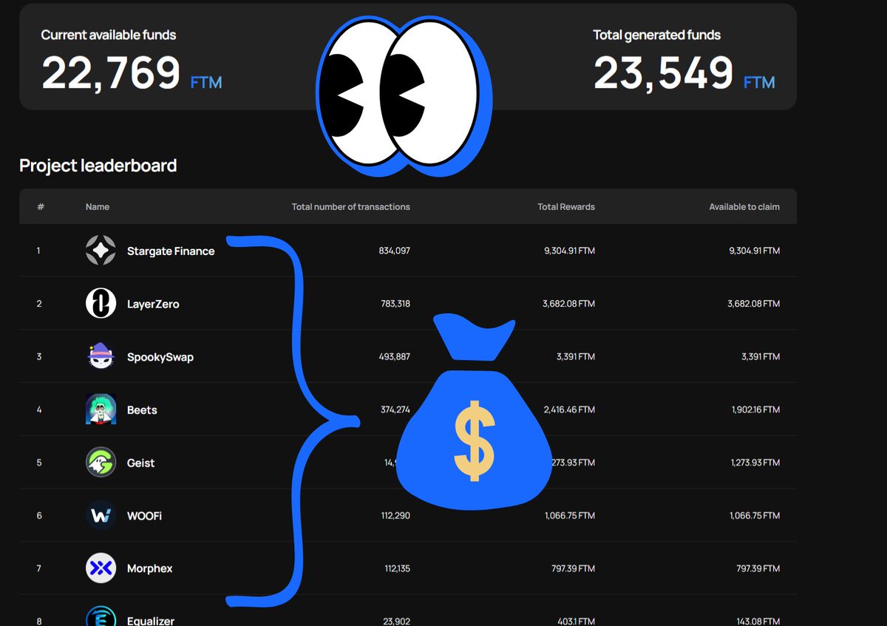
Task: Click WOOFi's 112,290 transactions cell
Action: click(x=395, y=515)
